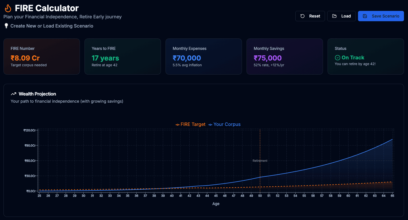Open the Load scenario button
Screen dimensions: 408x220
tap(341, 16)
